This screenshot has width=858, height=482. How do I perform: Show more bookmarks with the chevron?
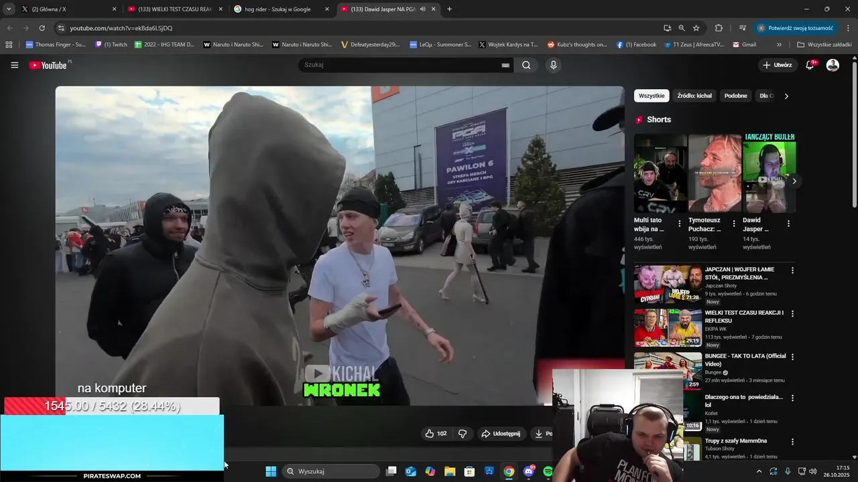tap(779, 45)
